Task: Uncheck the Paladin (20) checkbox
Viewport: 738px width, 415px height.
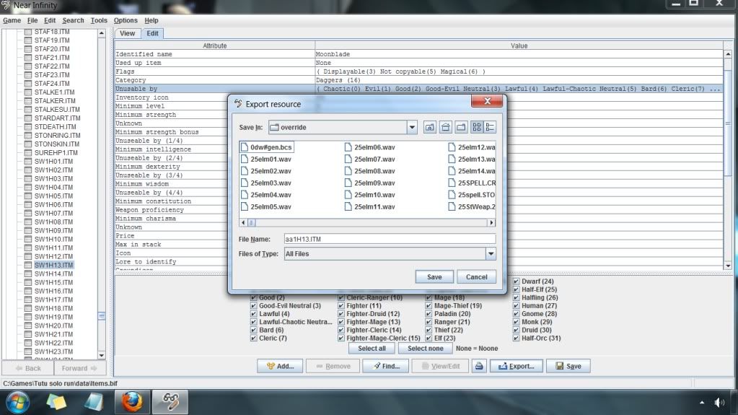Action: point(429,314)
